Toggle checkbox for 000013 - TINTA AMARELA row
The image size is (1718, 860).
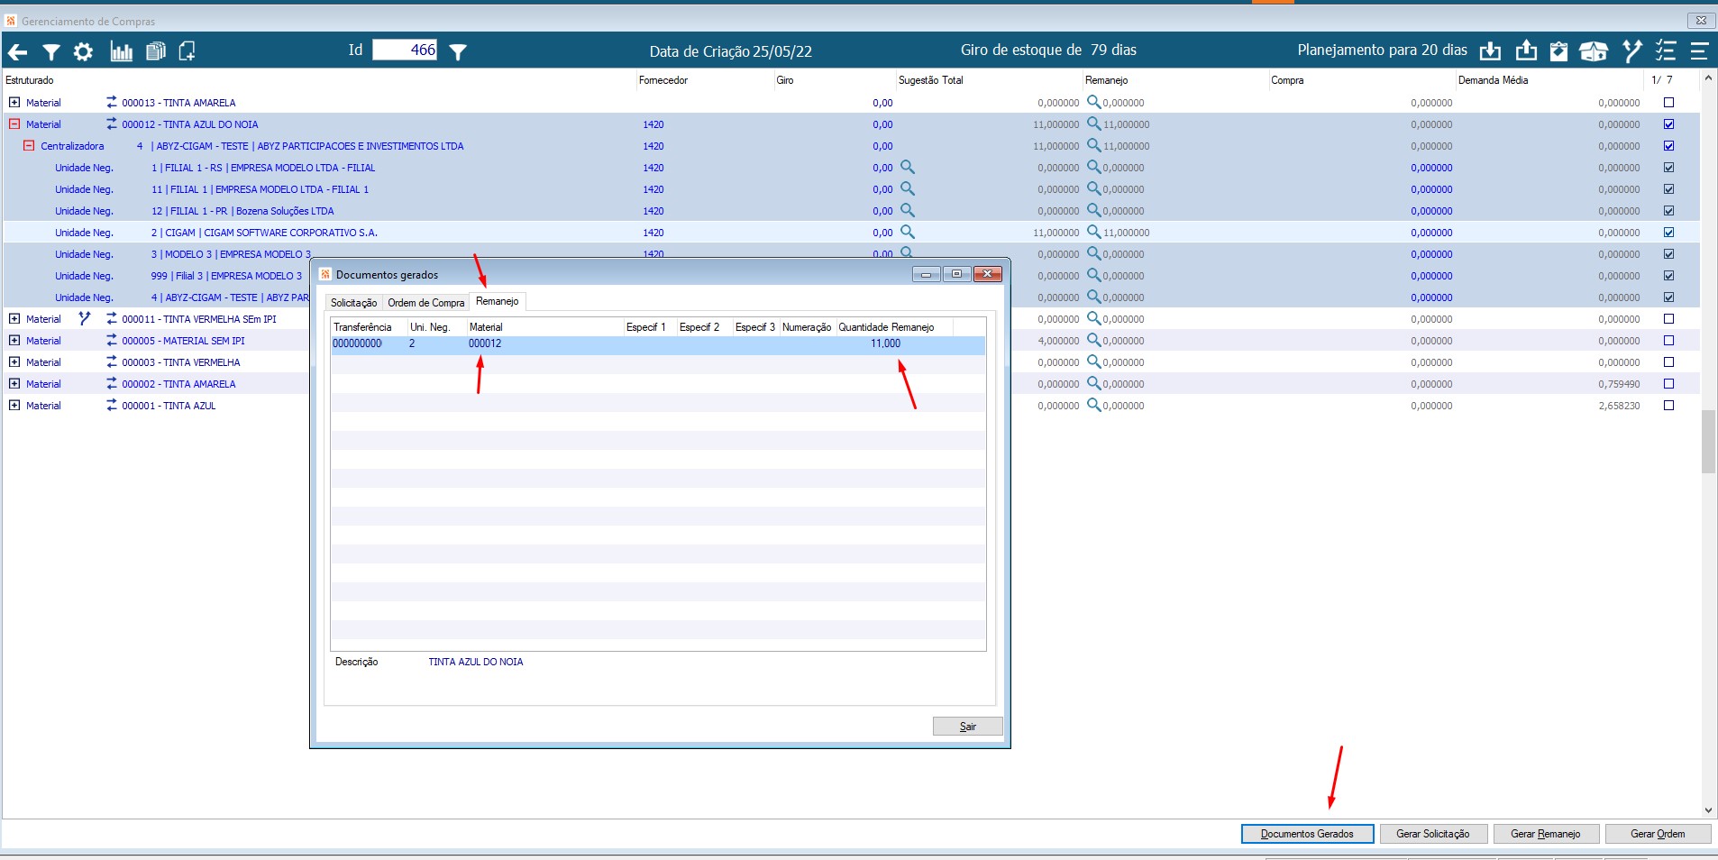(1668, 103)
